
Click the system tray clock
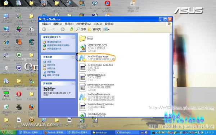209,132
